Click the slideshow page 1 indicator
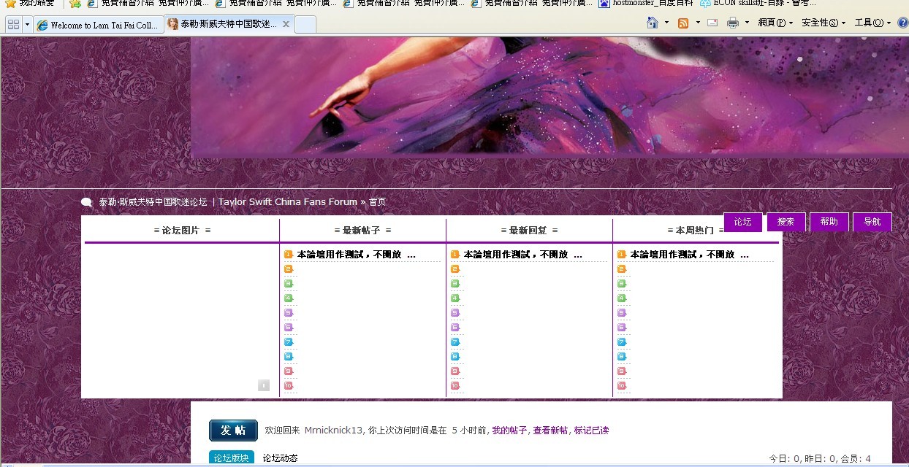Image resolution: width=909 pixels, height=467 pixels. pos(264,385)
